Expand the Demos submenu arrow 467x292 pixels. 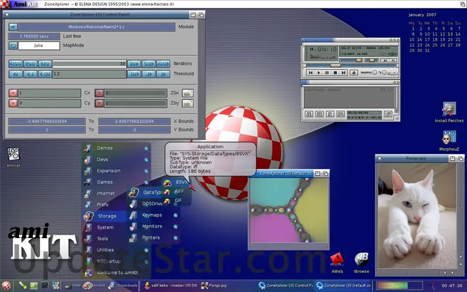coord(146,148)
